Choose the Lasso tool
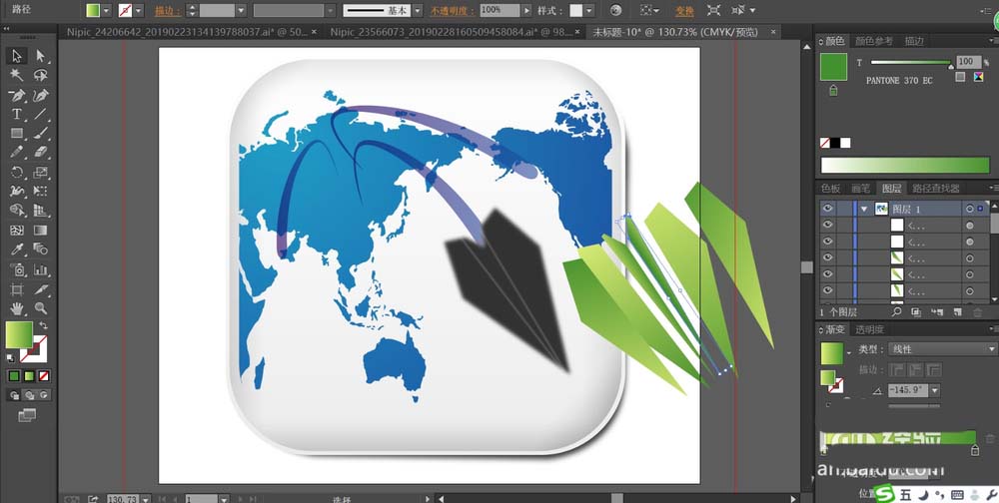The width and height of the screenshot is (999, 503). (41, 76)
